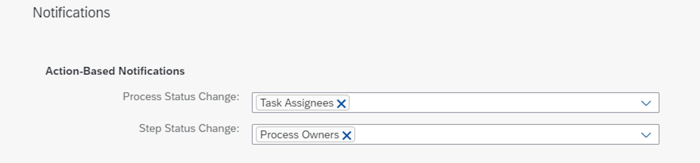Remove the Process Owners token
The height and width of the screenshot is (163, 700).
(x=346, y=135)
